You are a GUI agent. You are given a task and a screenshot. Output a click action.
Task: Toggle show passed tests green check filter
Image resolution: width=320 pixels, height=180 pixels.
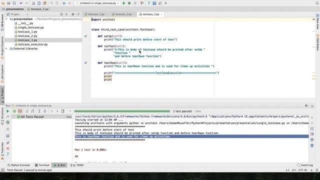pos(14,111)
